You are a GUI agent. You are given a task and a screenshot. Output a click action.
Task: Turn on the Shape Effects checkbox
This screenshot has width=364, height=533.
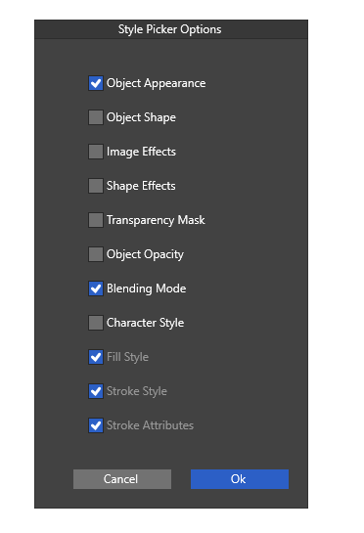[x=96, y=186]
